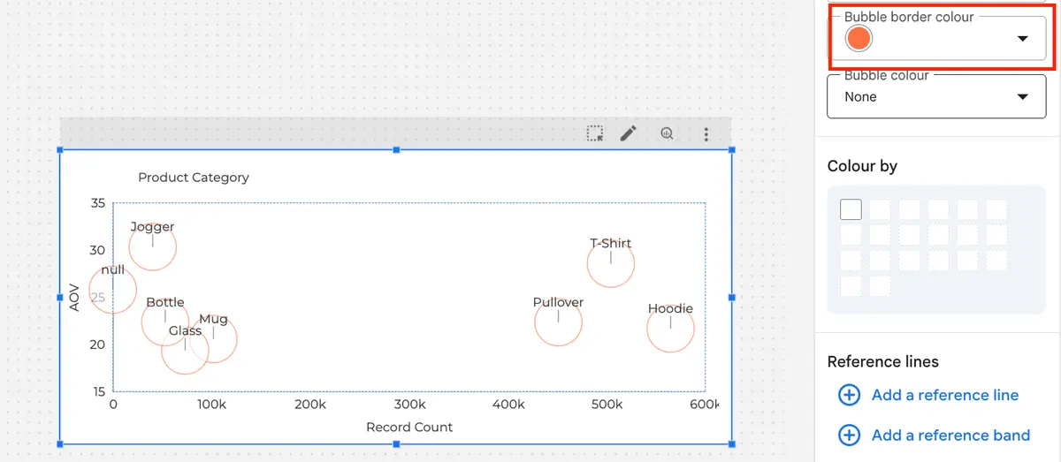Click plus icon beside Add a reference band
The image size is (1061, 462).
click(849, 435)
